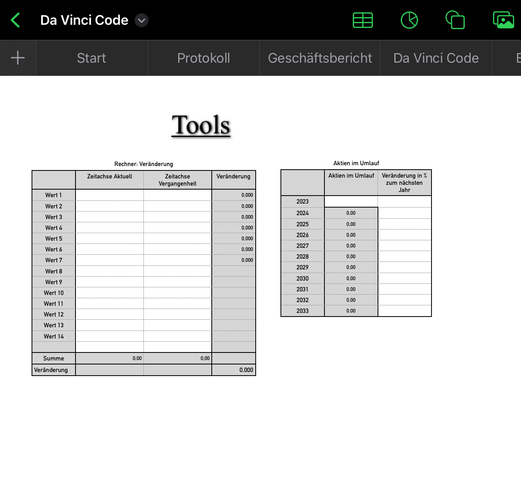Image resolution: width=521 pixels, height=483 pixels.
Task: Select the 'Wert 11' row label
Action: click(x=54, y=304)
